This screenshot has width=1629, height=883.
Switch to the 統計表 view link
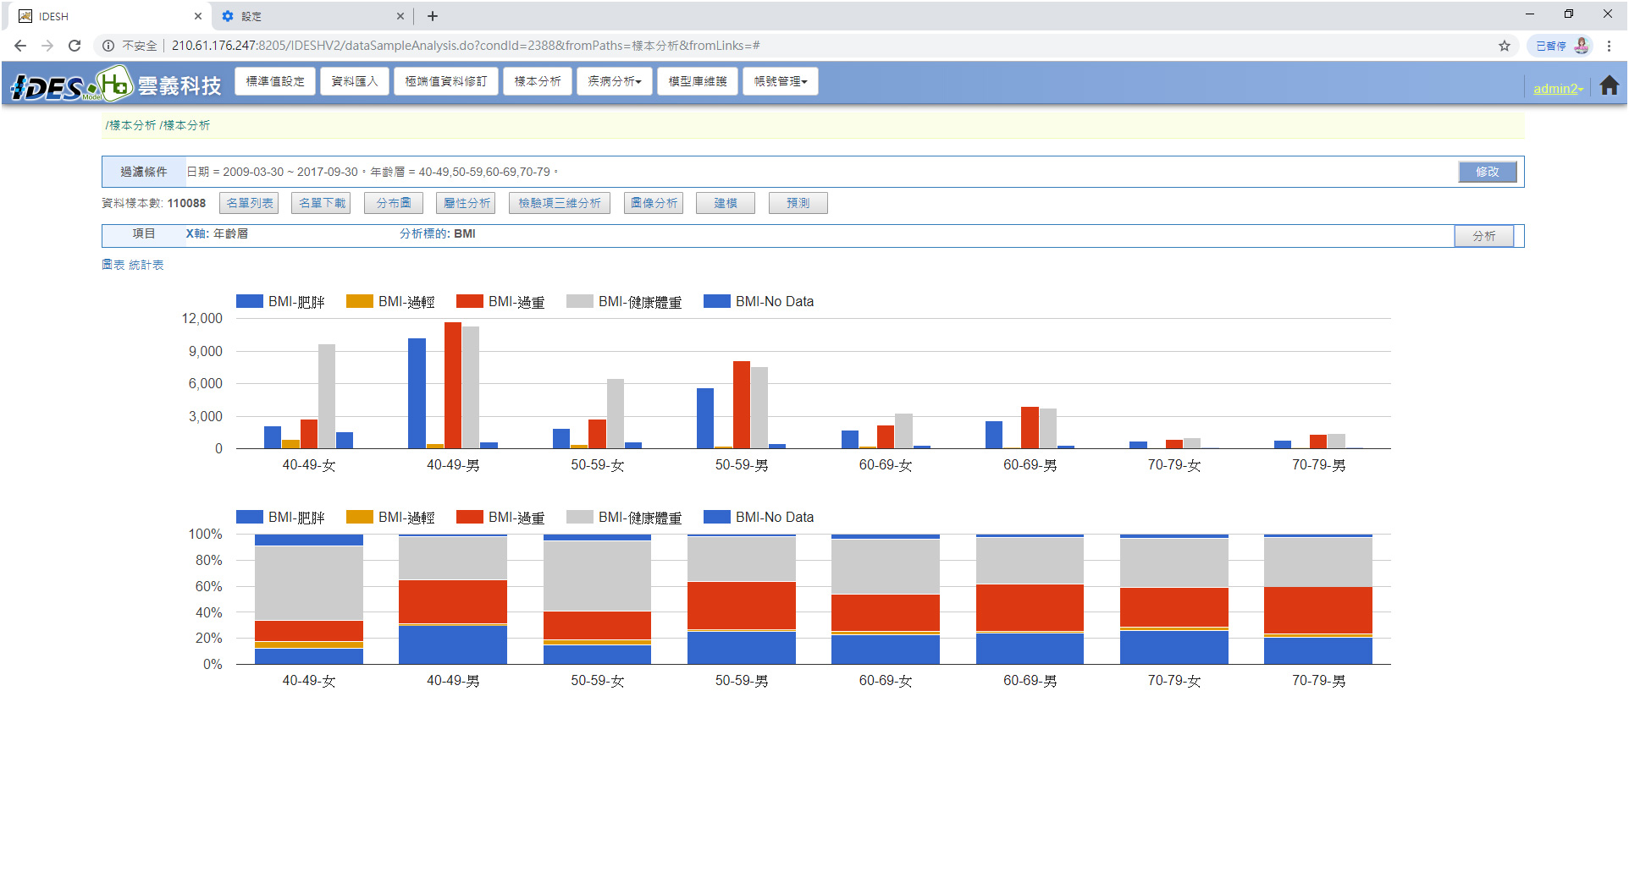pos(146,265)
